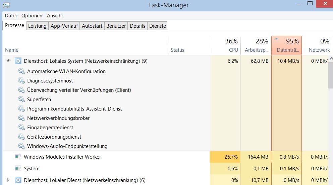The width and height of the screenshot is (333, 185).
Task: Click gear icon beside Automatische WLAN-Konfiguration
Action: (21, 71)
